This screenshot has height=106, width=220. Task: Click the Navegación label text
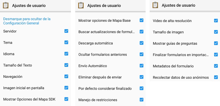(13, 76)
